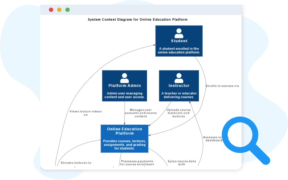Click the diagram title System Context Diagram
288x180 pixels.
point(138,20)
